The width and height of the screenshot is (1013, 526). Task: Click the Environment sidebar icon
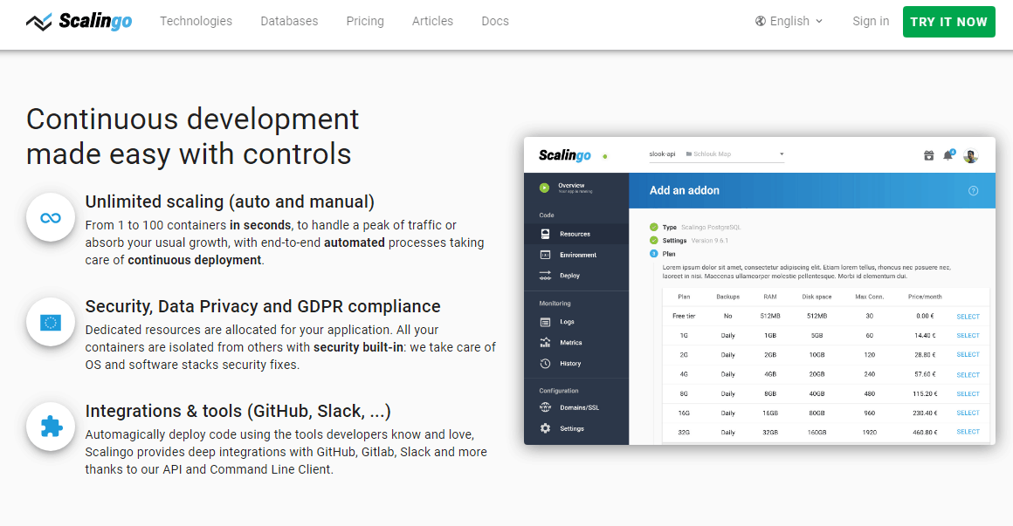pyautogui.click(x=545, y=255)
